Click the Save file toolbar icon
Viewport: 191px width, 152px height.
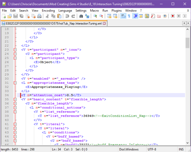(x=15, y=16)
